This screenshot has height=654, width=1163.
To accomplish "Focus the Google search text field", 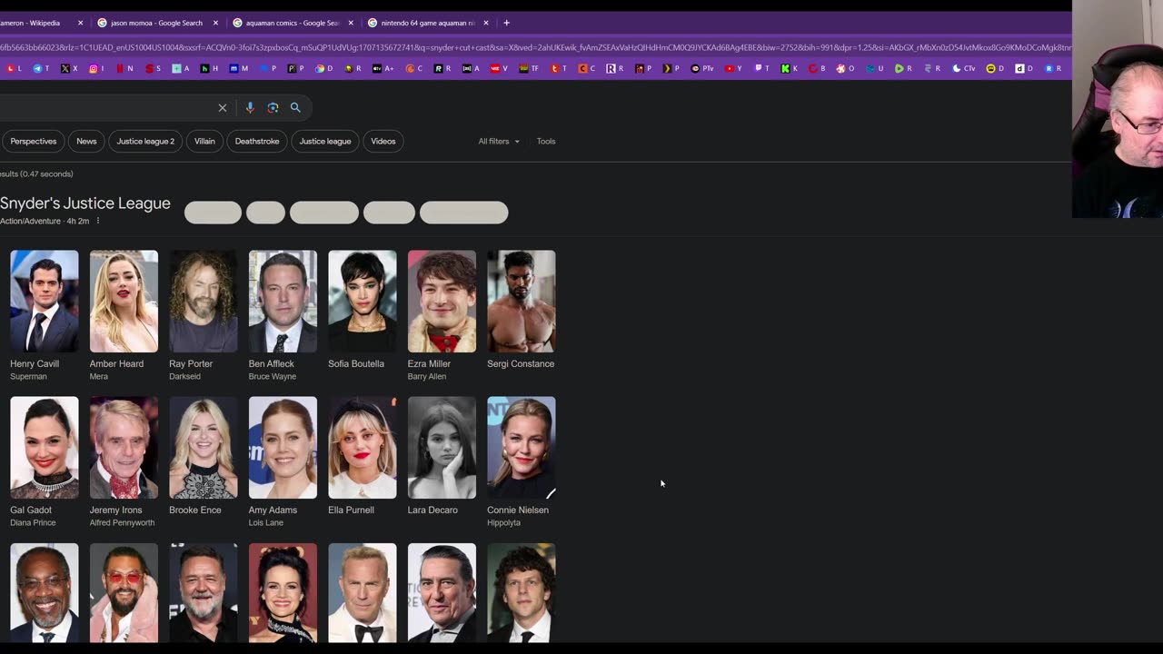I will [x=104, y=107].
